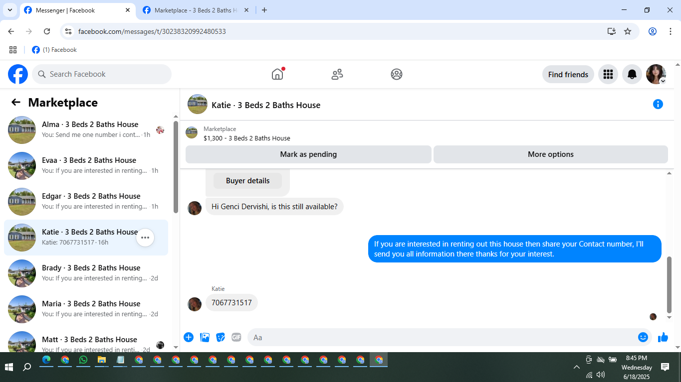Screen dimensions: 681x382
Task: Click the message '7067731517' from Katie
Action: tap(231, 302)
